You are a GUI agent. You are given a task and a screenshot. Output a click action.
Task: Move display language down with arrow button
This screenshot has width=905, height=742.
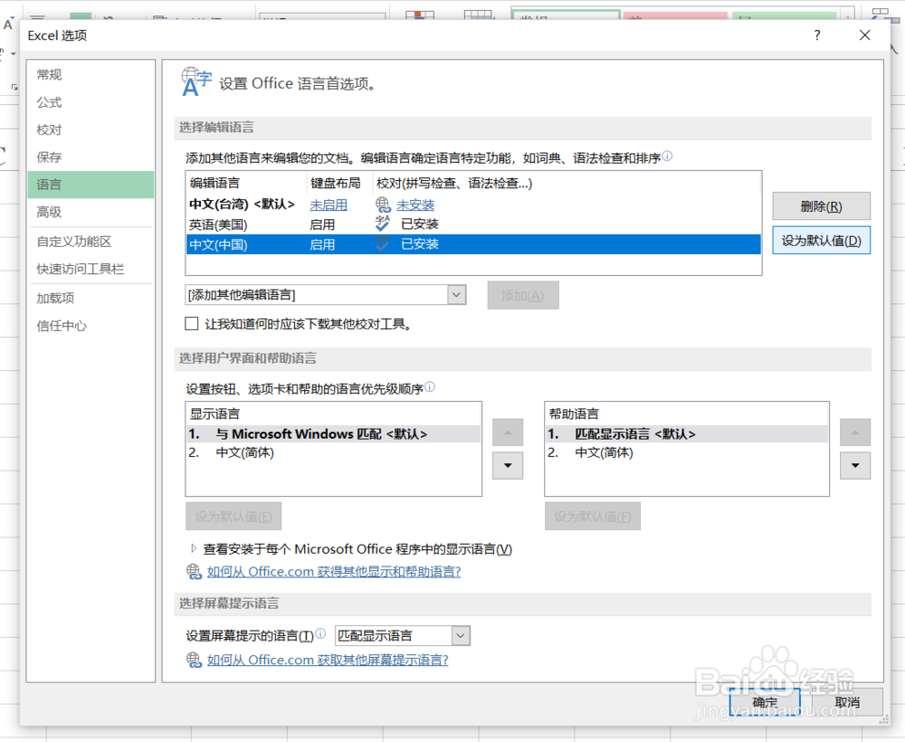(x=508, y=466)
